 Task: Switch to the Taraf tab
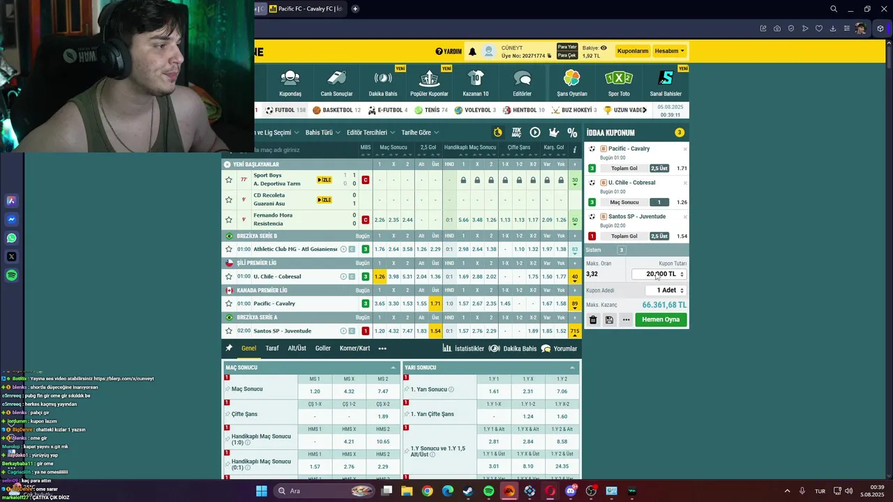click(272, 349)
